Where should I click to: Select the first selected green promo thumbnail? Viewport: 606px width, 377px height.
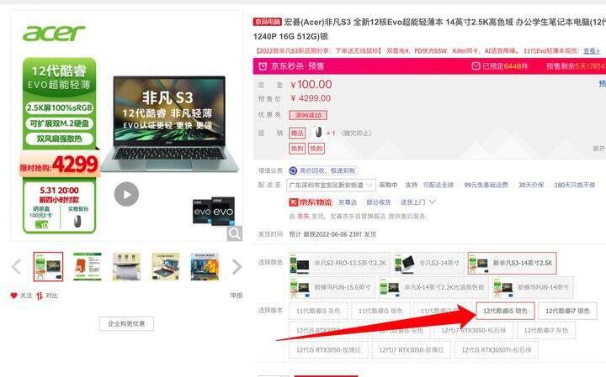[x=48, y=266]
